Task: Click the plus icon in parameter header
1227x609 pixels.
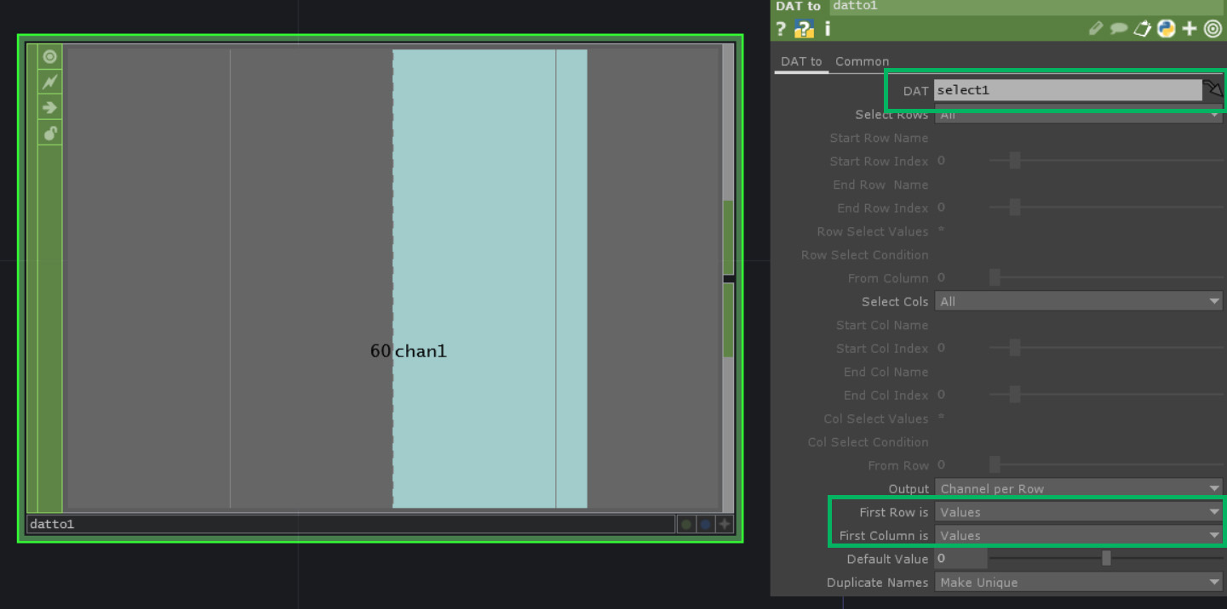Action: click(x=1190, y=29)
